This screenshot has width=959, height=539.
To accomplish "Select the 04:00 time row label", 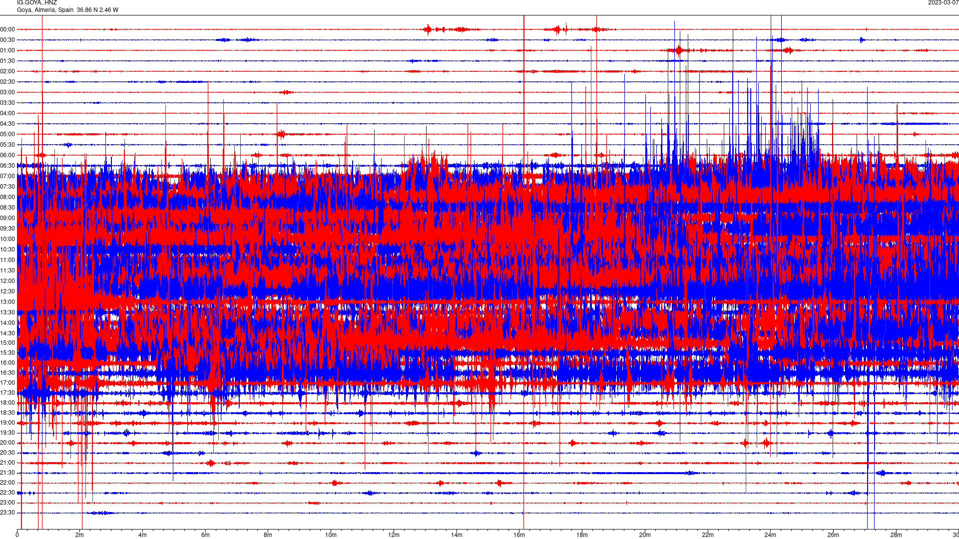I will click(7, 113).
